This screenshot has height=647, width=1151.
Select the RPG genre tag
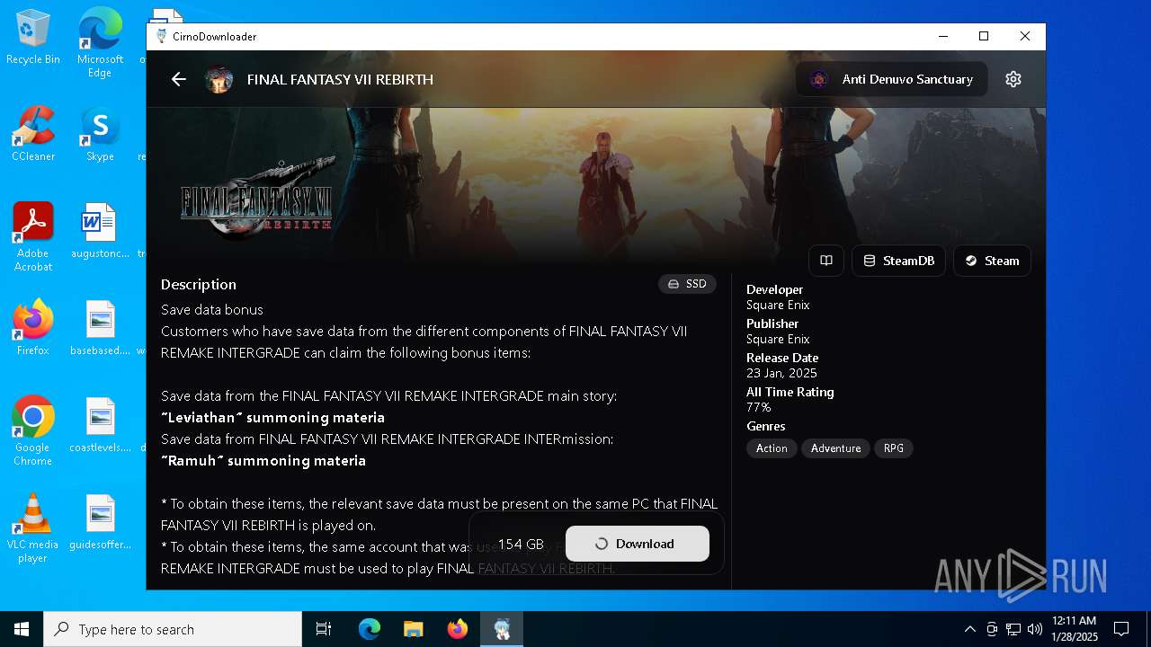[x=893, y=448]
